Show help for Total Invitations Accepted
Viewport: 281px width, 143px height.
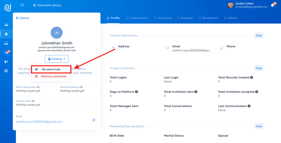tap(256, 92)
